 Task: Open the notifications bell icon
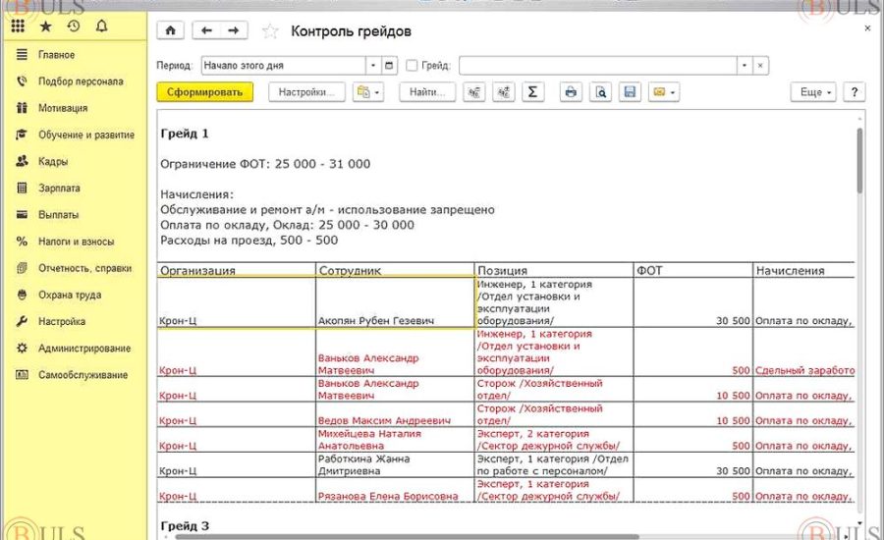point(101,26)
